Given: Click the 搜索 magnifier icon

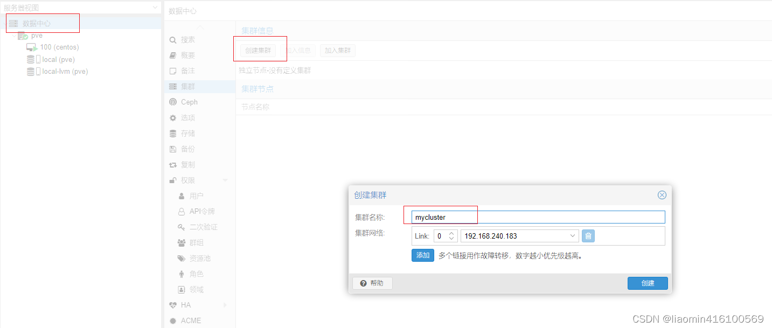Looking at the screenshot, I should coord(173,40).
